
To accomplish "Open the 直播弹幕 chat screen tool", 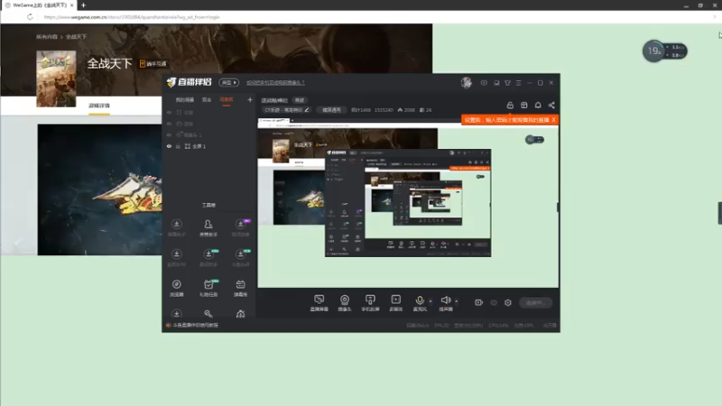I will [319, 303].
